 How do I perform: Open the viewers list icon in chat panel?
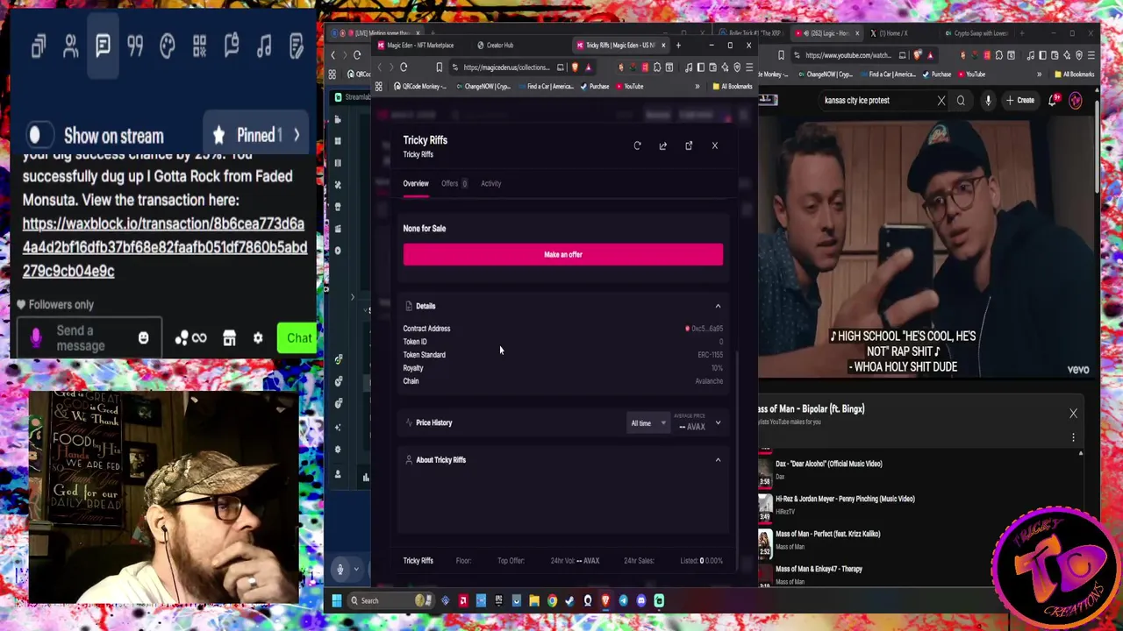coord(70,46)
